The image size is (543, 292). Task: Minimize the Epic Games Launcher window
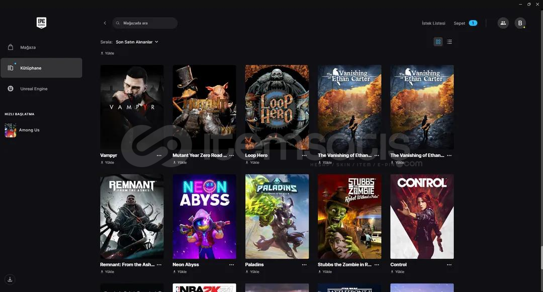click(520, 4)
